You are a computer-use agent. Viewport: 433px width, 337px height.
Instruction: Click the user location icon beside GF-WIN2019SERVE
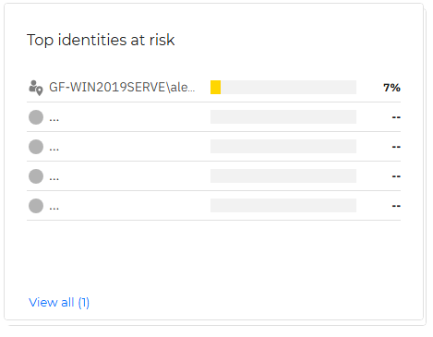point(36,88)
